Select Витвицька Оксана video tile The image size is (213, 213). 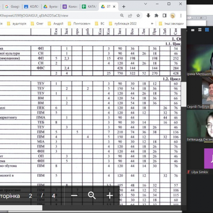pyautogui.click(x=200, y=126)
